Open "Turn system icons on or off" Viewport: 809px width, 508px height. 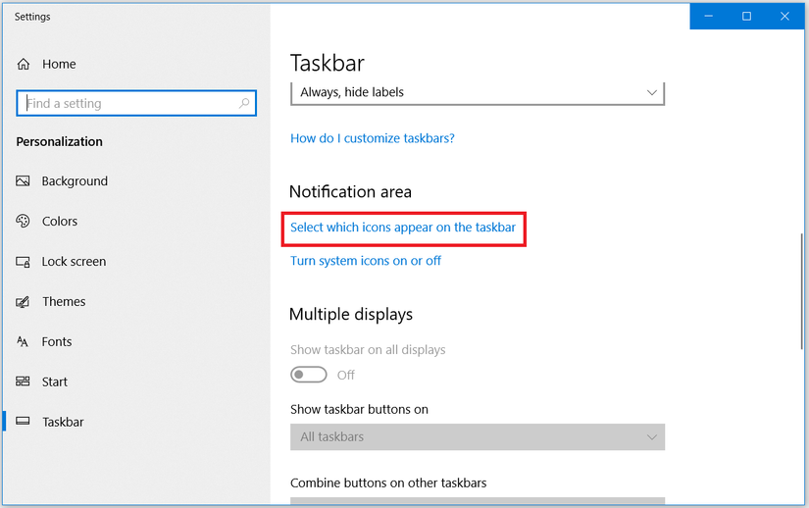(366, 261)
